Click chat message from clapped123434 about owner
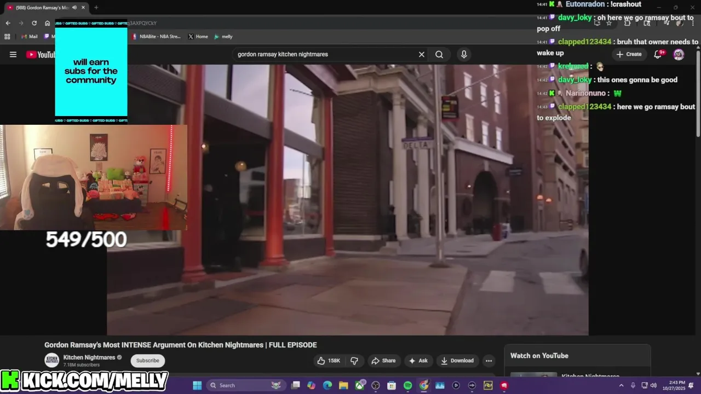This screenshot has width=701, height=394. (x=617, y=47)
